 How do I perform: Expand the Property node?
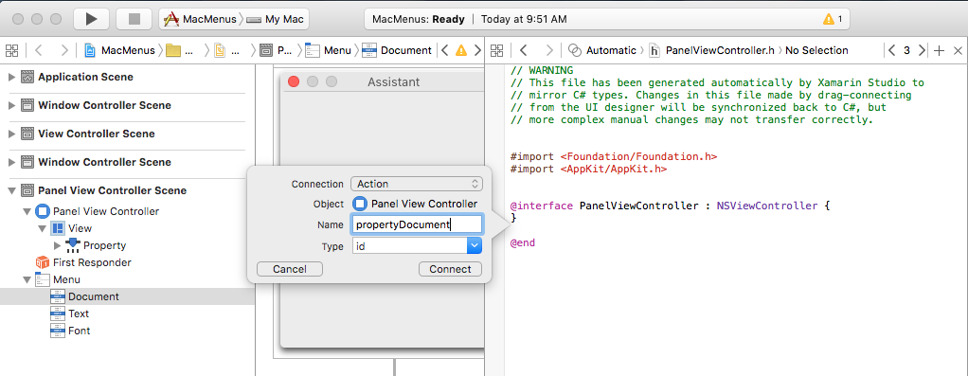point(58,245)
